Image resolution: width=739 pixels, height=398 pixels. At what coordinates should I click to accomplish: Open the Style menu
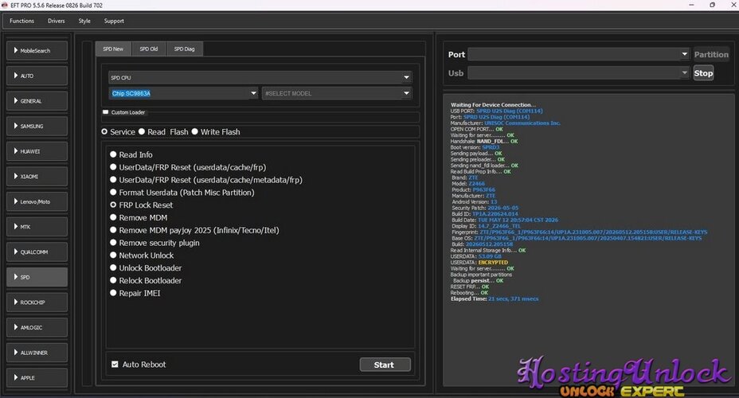(84, 21)
